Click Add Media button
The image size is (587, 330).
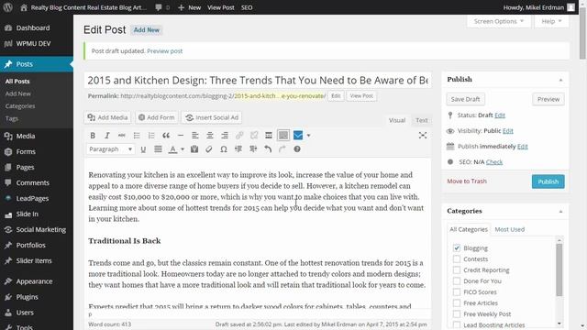pyautogui.click(x=107, y=117)
